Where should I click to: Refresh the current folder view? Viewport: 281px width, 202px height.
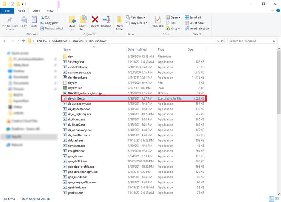222,41
